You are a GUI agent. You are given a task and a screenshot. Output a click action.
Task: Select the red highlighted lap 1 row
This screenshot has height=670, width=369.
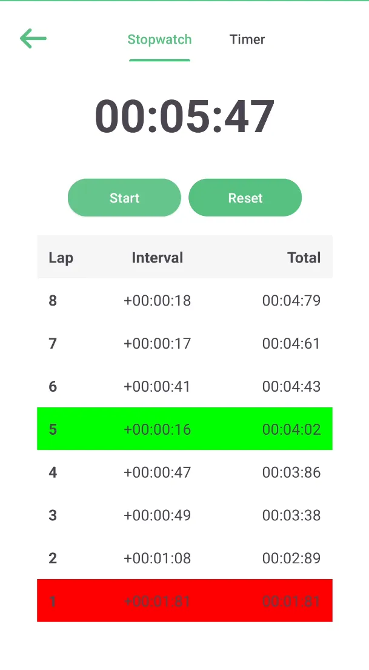point(184,600)
